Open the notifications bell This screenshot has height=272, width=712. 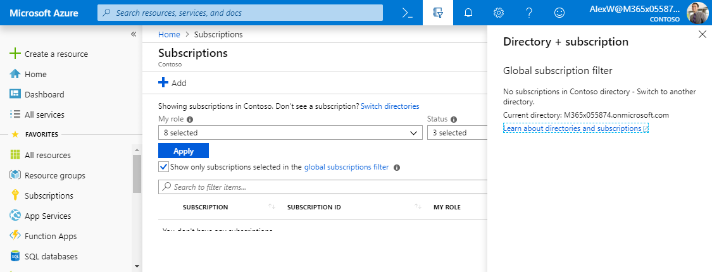pos(468,13)
